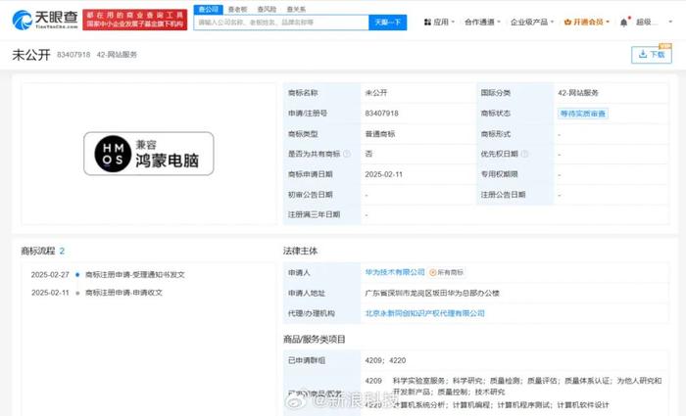
Task: Focus the company name search field
Action: [x=281, y=23]
